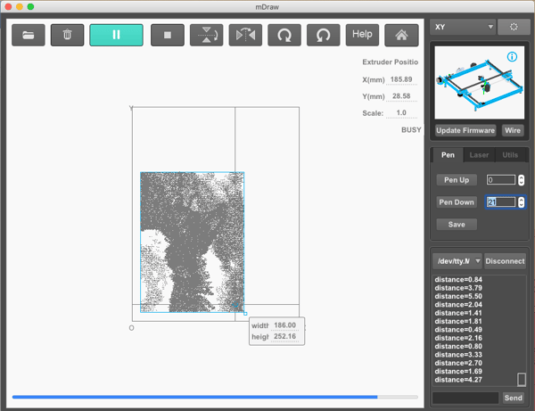Click the Scale value 1.0
The width and height of the screenshot is (535, 411).
pos(401,113)
